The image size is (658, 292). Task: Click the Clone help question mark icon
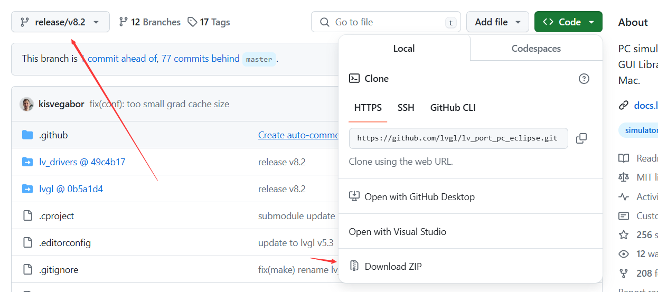click(584, 79)
